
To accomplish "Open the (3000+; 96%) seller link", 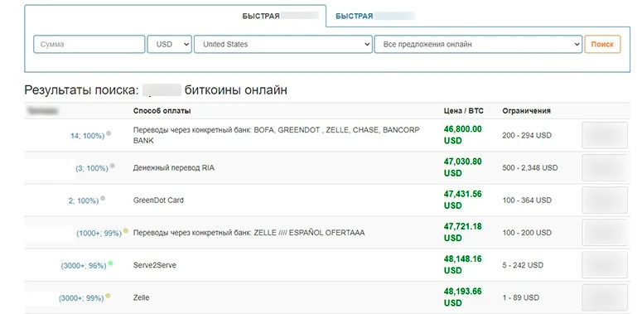I will [x=84, y=265].
